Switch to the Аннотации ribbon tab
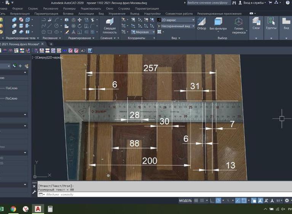The image size is (292, 214). (86, 13)
